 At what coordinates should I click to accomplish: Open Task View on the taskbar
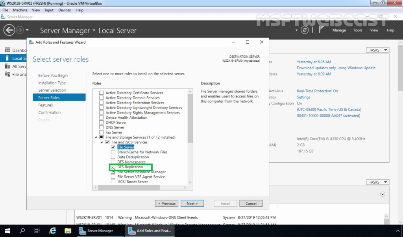pos(37,231)
